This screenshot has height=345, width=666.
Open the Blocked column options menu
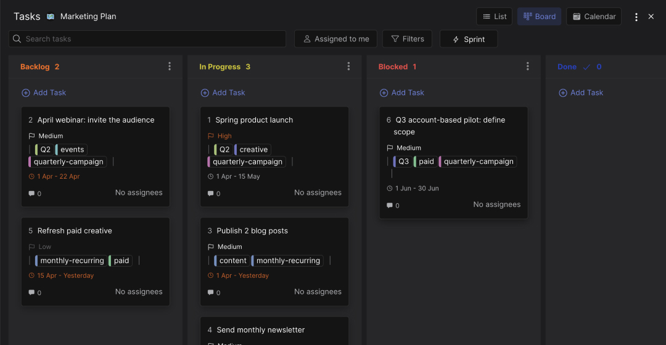point(527,66)
